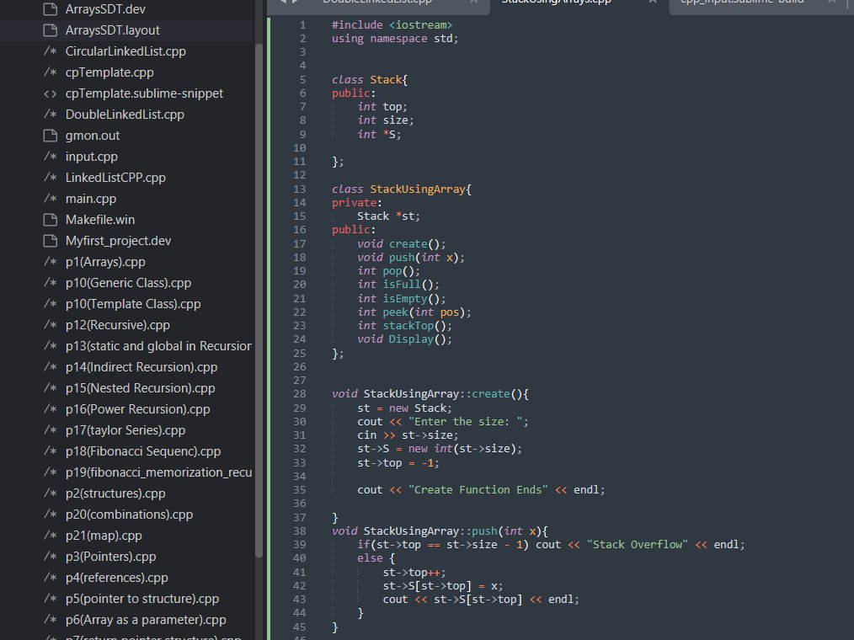Click the C++ icon beside input.cpp
This screenshot has width=854, height=640.
point(50,157)
